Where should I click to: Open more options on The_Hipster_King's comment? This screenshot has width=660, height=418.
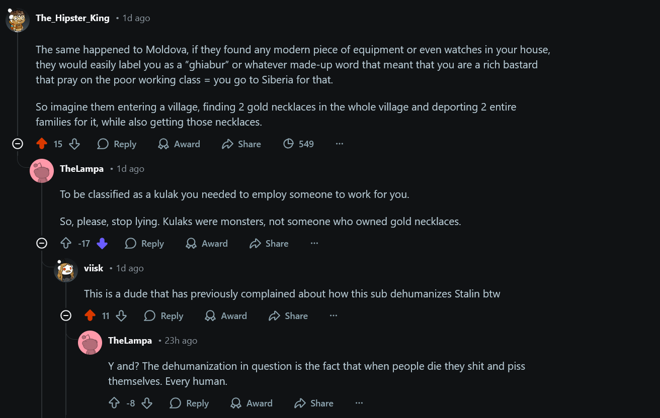340,144
